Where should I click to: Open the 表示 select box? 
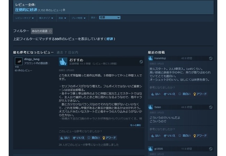(110, 18)
